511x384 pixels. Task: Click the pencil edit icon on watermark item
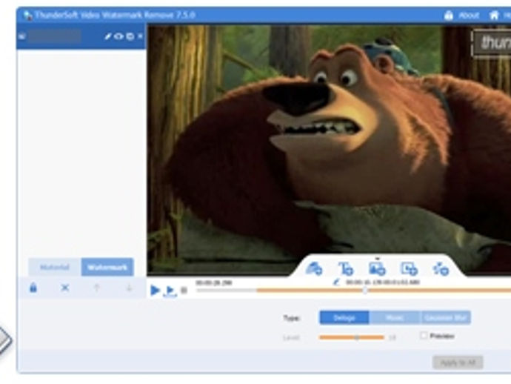pyautogui.click(x=108, y=36)
